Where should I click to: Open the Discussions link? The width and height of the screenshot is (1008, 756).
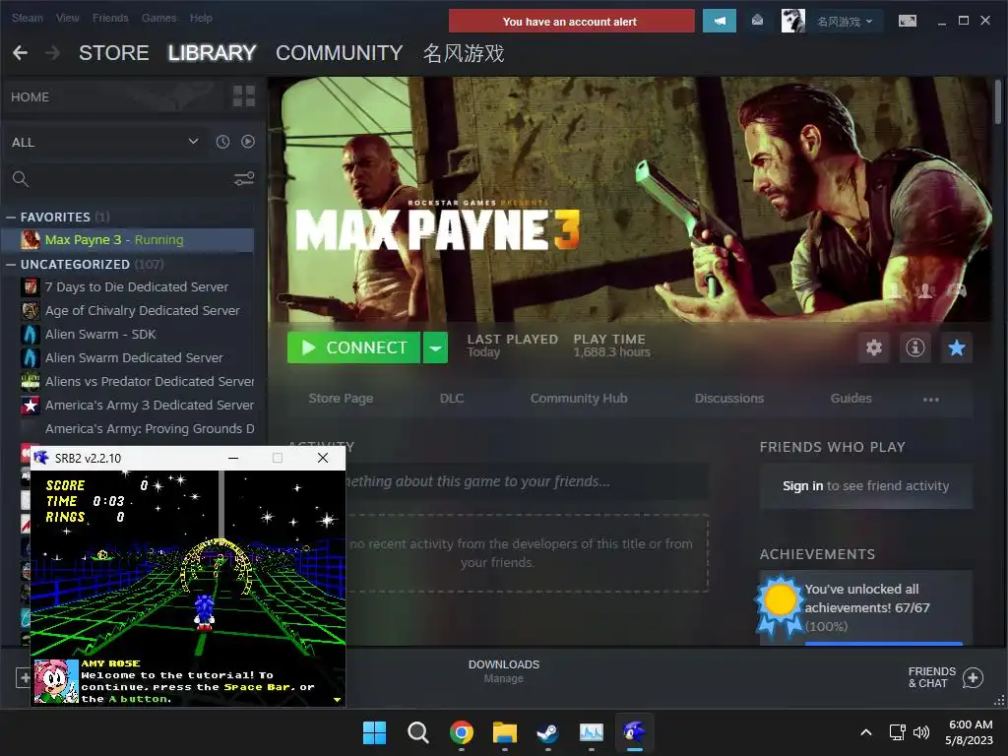tap(729, 398)
